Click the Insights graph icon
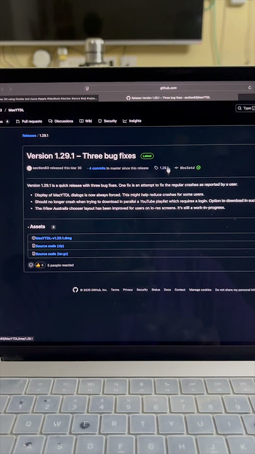255x454 pixels. (125, 121)
